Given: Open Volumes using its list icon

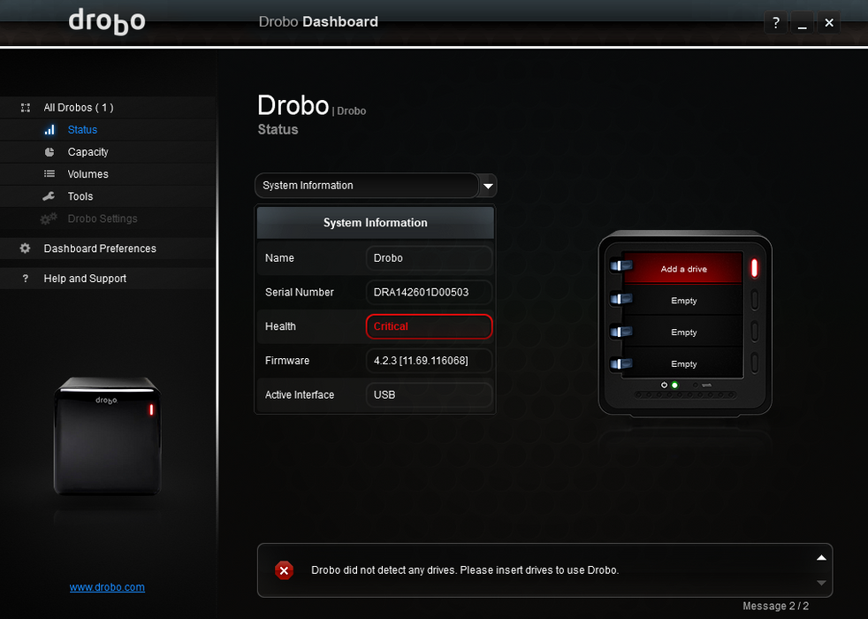Looking at the screenshot, I should (50, 173).
